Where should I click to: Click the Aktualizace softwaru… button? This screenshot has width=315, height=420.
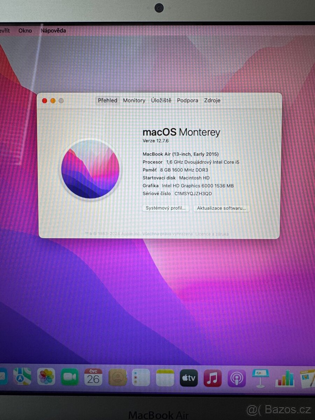tap(221, 208)
